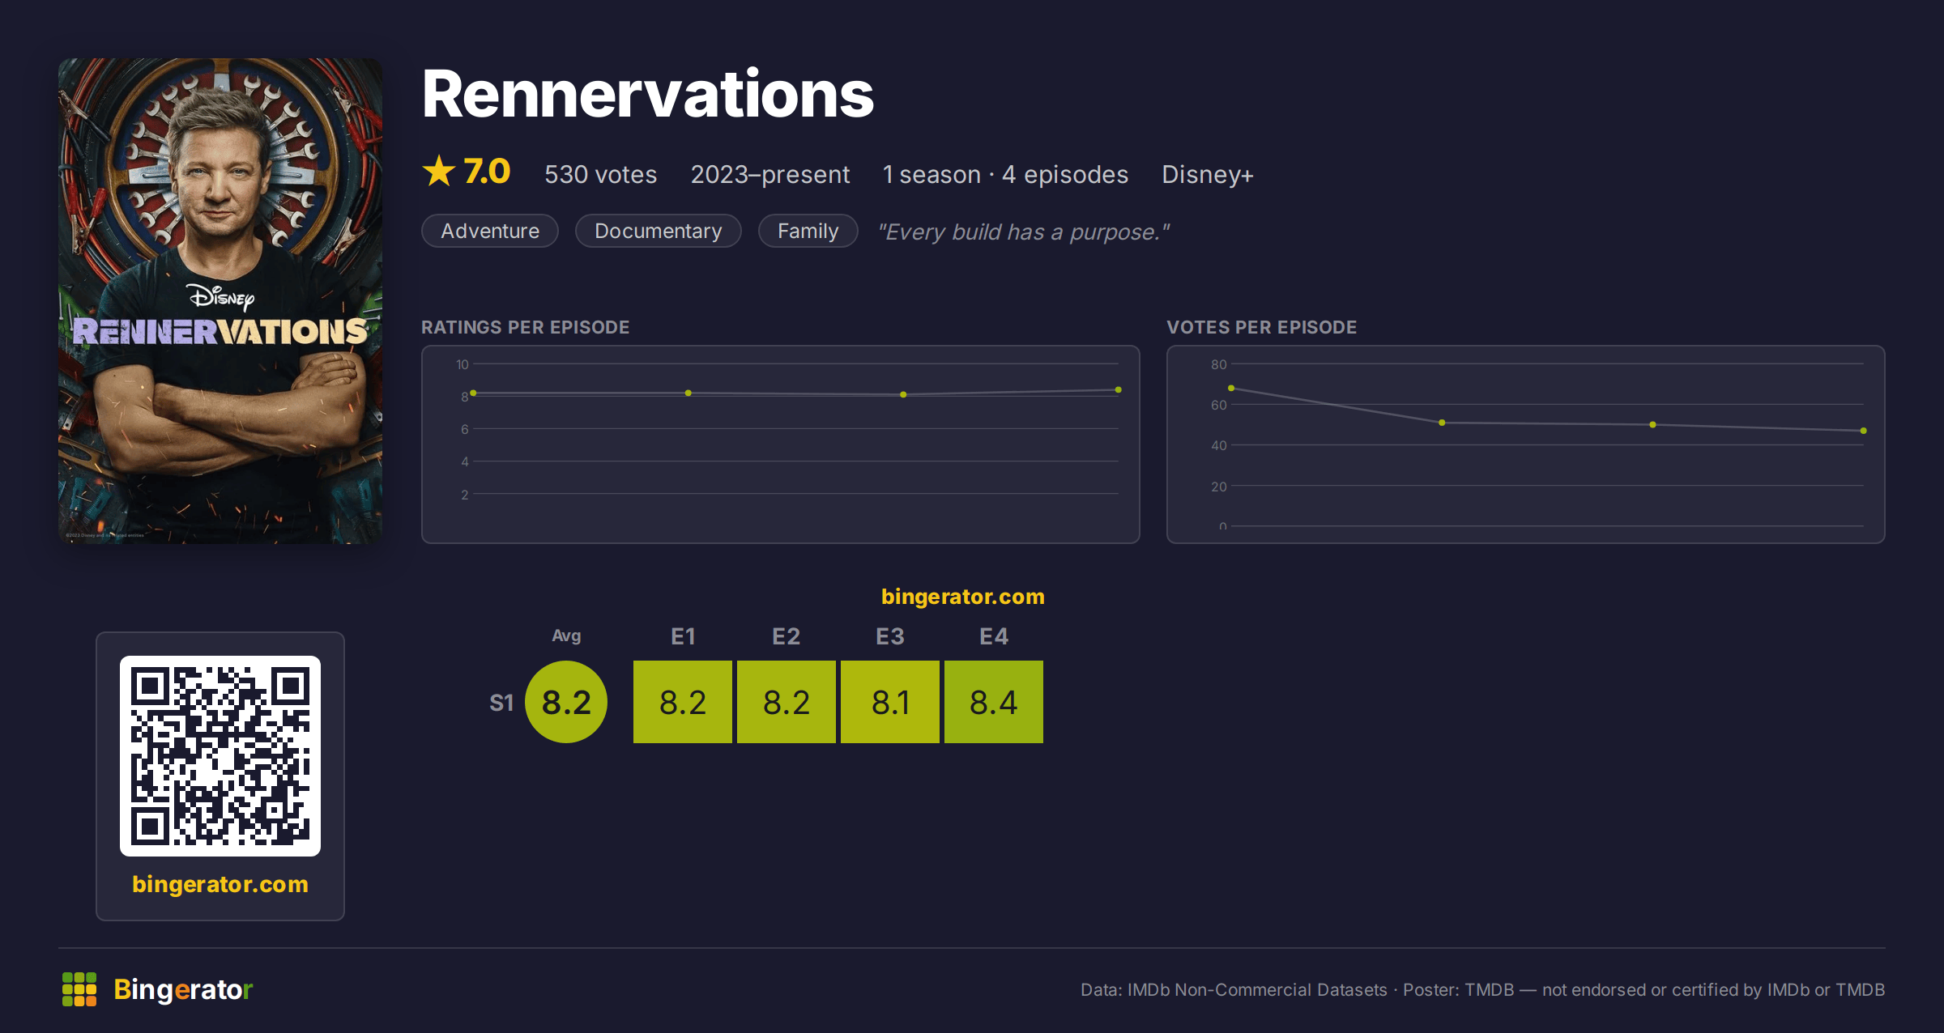Click the Bingerator grid logo icon

click(79, 989)
